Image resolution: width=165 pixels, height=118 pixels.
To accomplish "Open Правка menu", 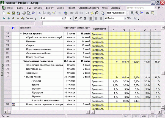I will pos(20,8).
